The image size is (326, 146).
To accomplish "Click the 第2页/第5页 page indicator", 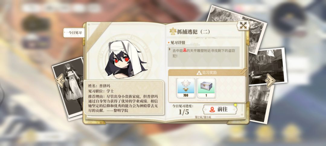I will [203, 117].
